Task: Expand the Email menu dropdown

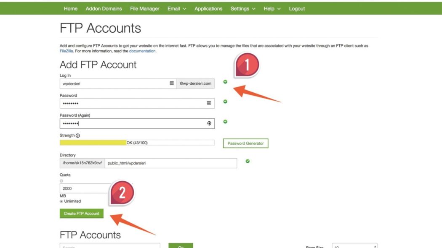Action: pyautogui.click(x=177, y=8)
